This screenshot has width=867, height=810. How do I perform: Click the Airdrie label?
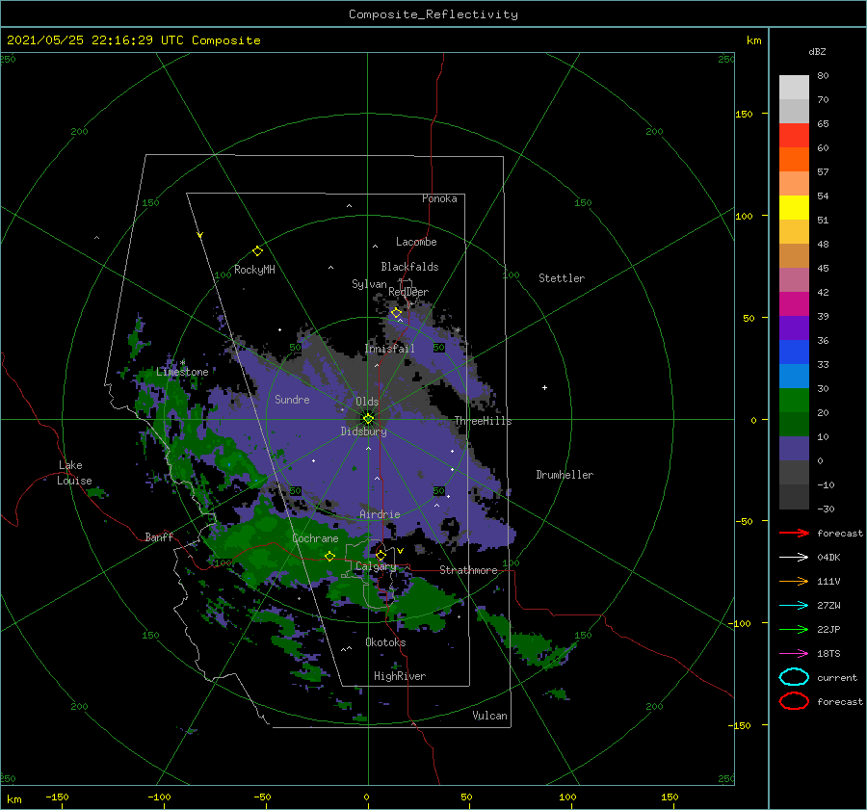[380, 514]
